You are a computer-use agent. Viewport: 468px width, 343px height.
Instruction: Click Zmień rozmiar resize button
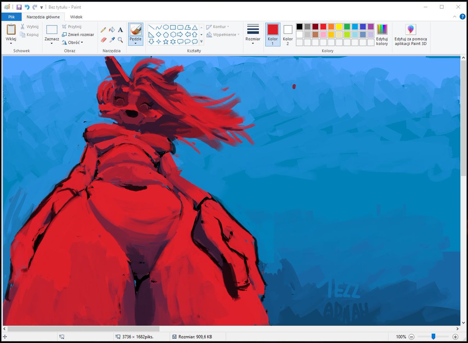(78, 34)
